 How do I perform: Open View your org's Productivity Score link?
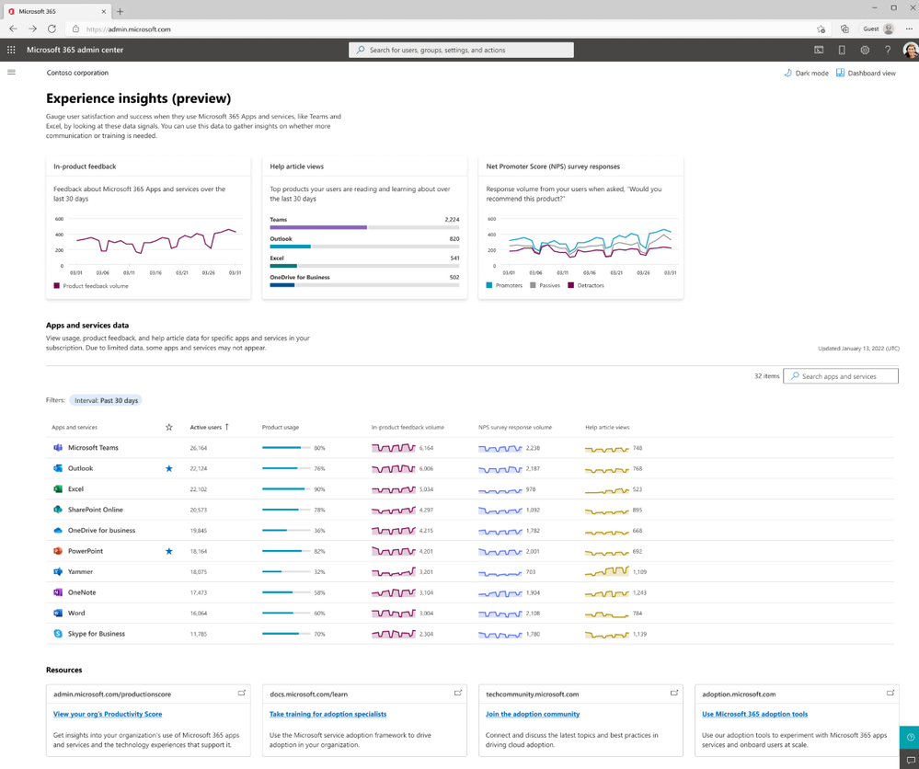[108, 714]
